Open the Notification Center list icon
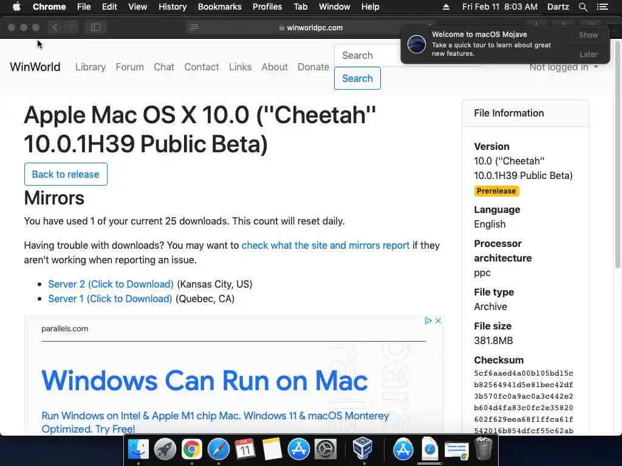The width and height of the screenshot is (622, 466). click(603, 7)
